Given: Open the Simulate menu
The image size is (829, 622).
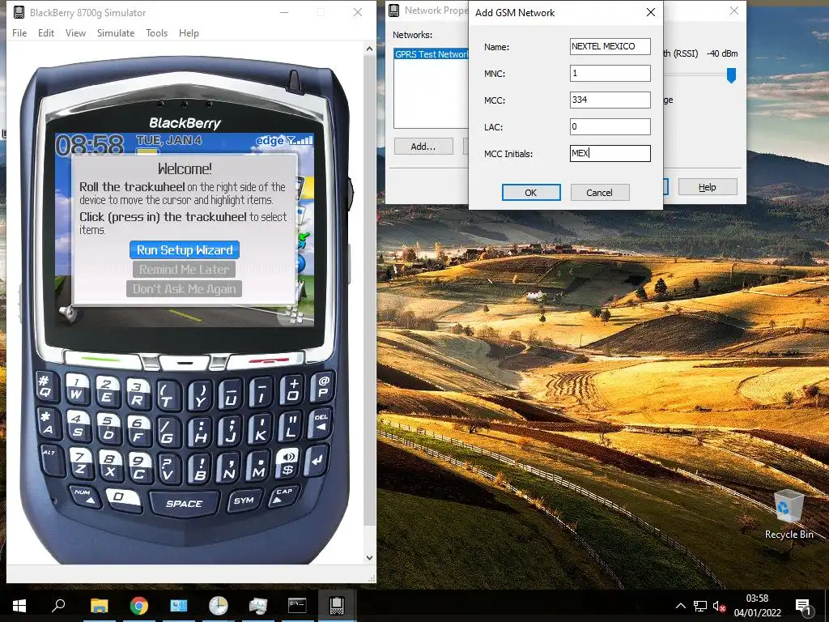Looking at the screenshot, I should point(116,32).
